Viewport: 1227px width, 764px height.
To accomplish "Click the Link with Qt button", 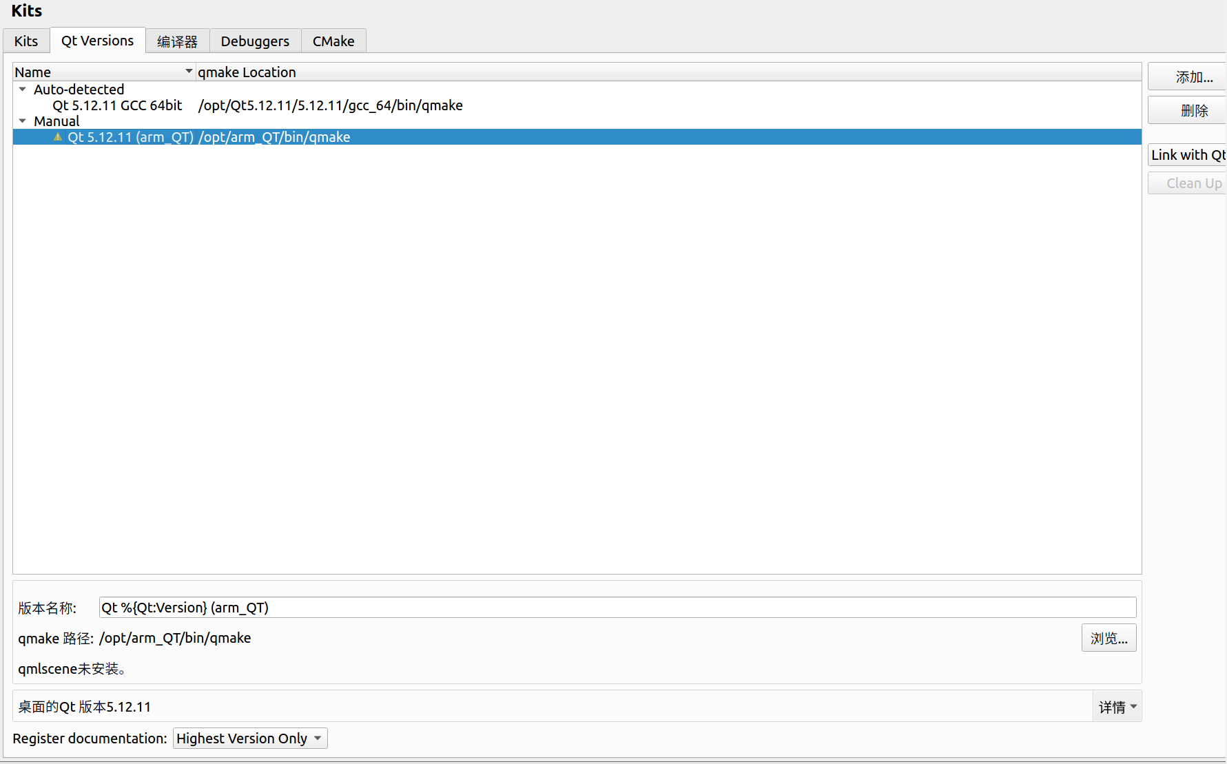I will [x=1188, y=155].
